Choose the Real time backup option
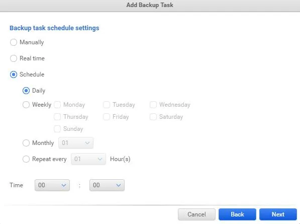This screenshot has width=300, height=224. pos(14,58)
